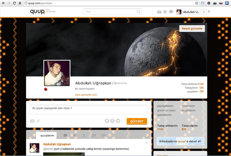Open the messages envelope icon
The width and height of the screenshot is (231, 156).
(159, 12)
